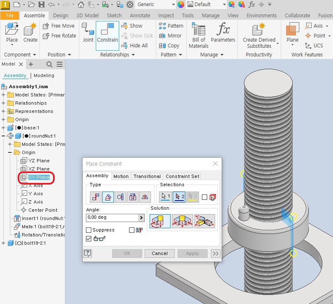Image resolution: width=333 pixels, height=304 pixels.
Task: Select the Insert constraint type icon
Action: [x=132, y=197]
